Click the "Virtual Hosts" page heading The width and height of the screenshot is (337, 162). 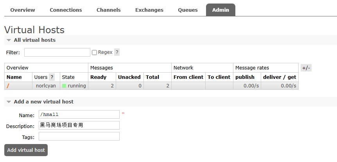pyautogui.click(x=34, y=30)
